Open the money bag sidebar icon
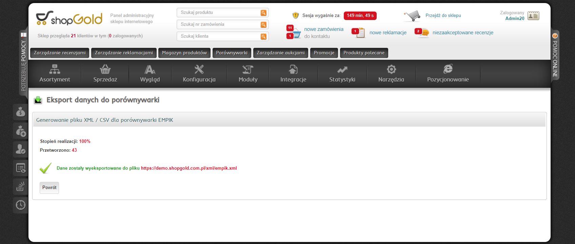 tap(21, 112)
